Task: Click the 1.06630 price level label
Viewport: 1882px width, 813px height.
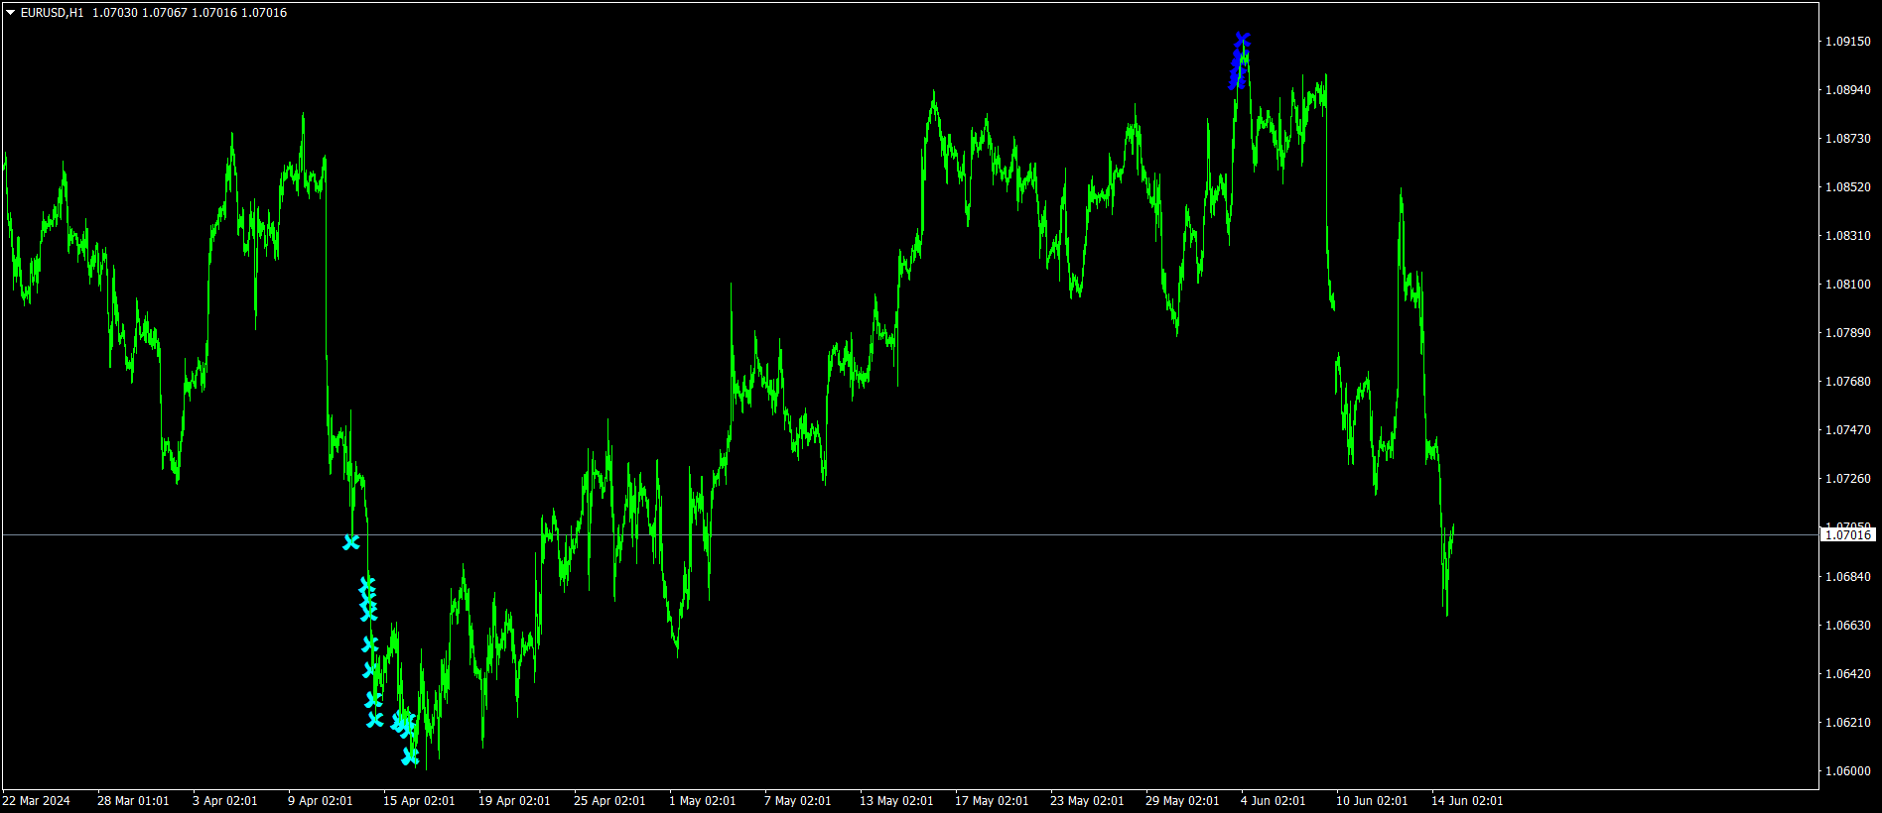Action: point(1848,626)
